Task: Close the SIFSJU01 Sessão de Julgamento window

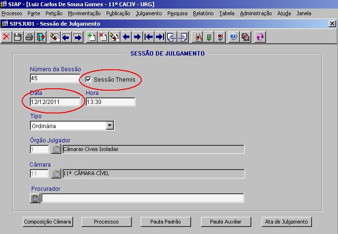Action: [x=332, y=24]
